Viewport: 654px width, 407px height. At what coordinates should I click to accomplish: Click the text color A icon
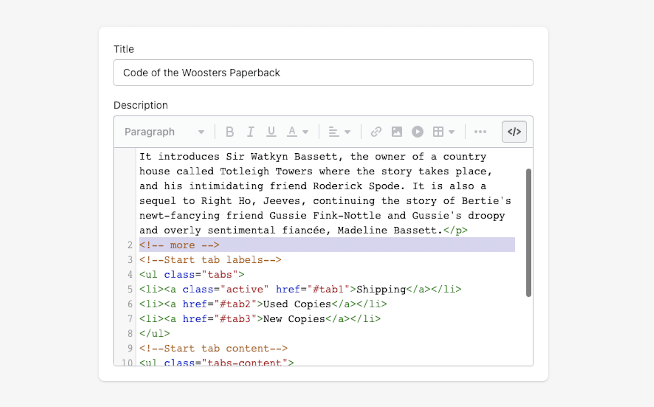pos(292,132)
